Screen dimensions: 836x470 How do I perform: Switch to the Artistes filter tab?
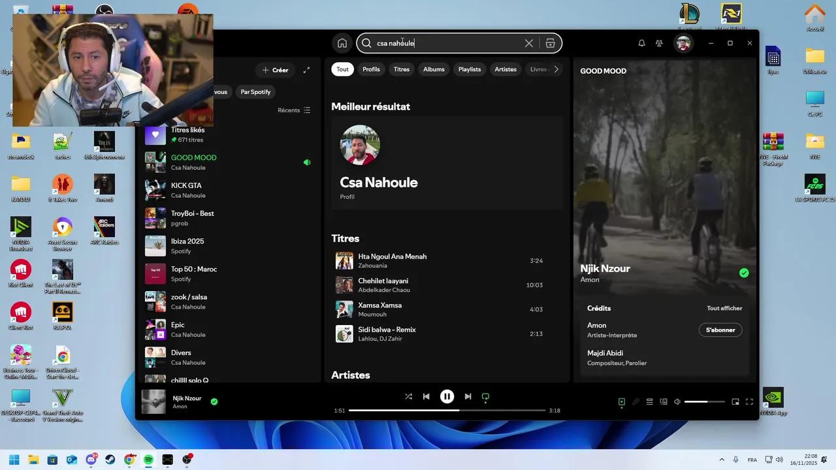click(506, 69)
